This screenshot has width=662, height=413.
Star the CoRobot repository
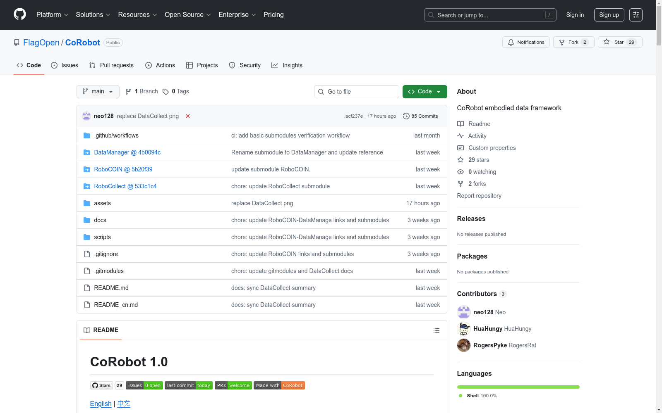(620, 42)
